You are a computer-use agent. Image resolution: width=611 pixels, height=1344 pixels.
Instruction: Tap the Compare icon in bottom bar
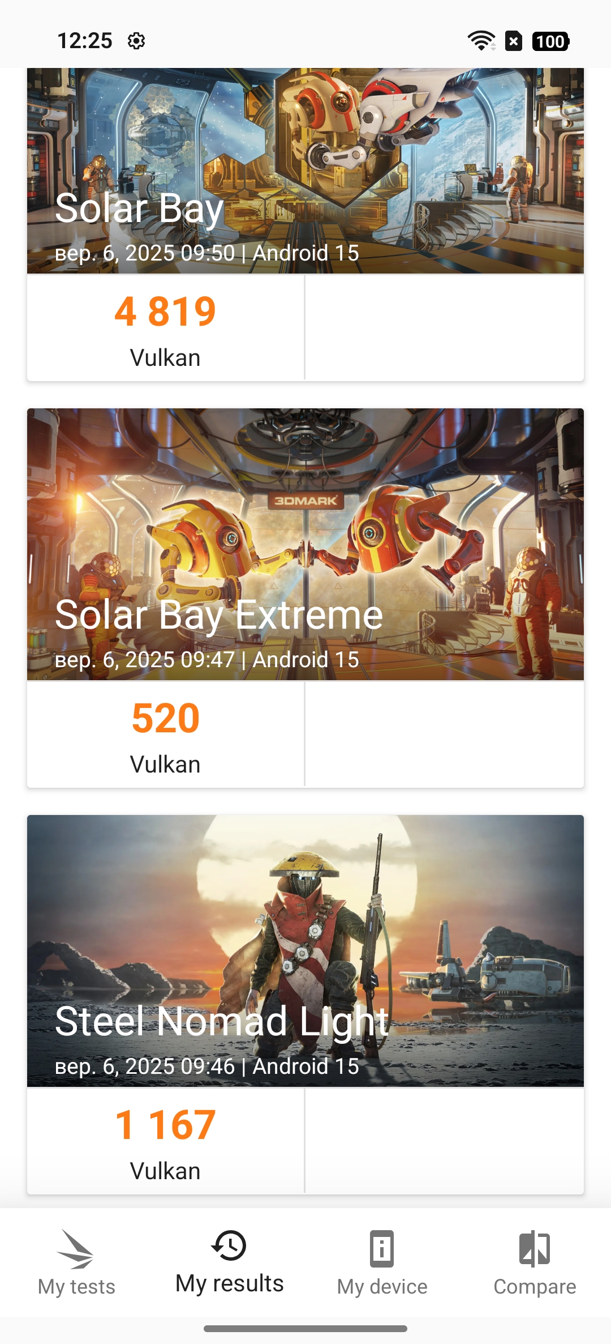[535, 1248]
